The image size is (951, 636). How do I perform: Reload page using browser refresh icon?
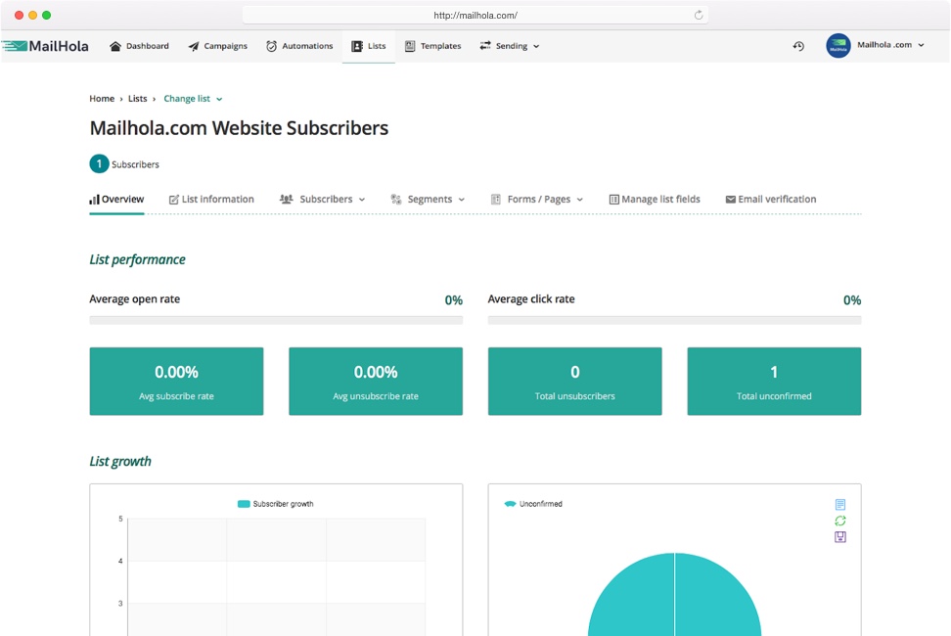(x=699, y=15)
